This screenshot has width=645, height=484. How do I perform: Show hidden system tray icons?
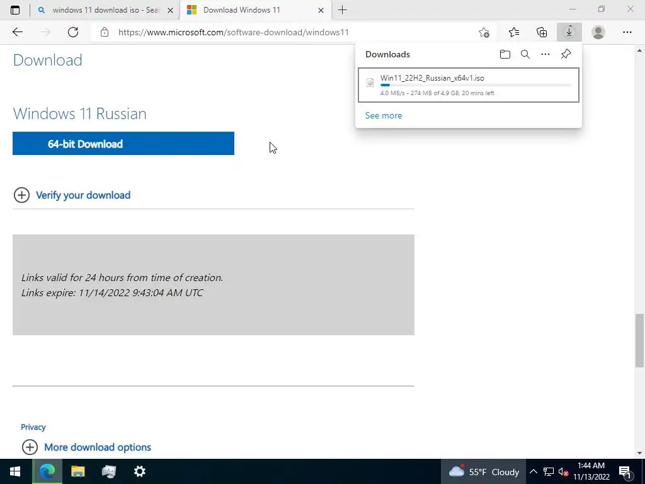pos(533,471)
